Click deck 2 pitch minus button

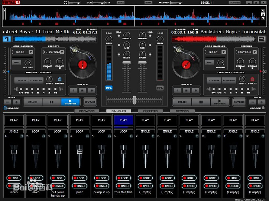pos(253,102)
